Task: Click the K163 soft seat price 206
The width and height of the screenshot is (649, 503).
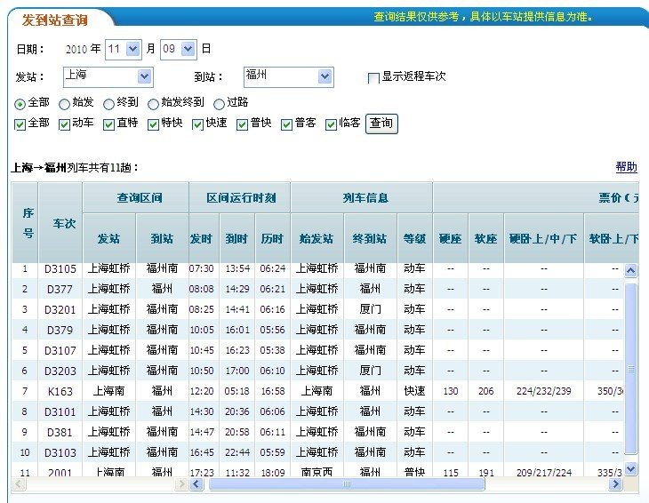Action: click(486, 391)
